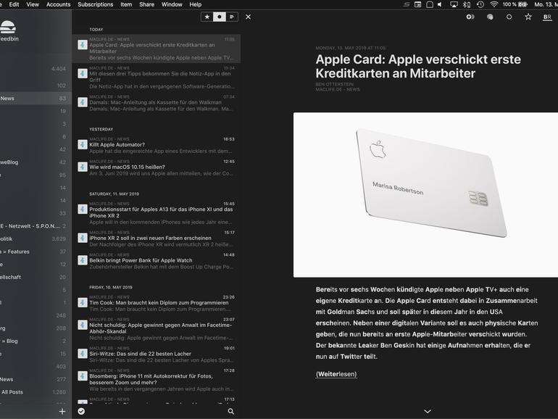Open the Item menu
Viewport: 558px width, 419px height.
(126, 4)
